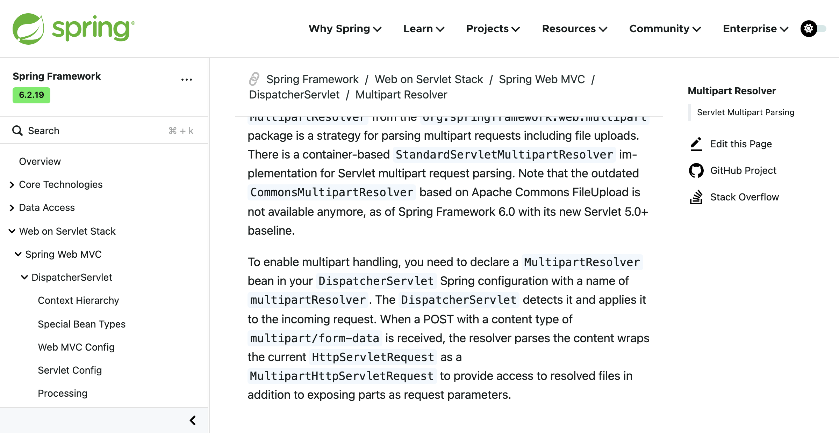839x433 pixels.
Task: Expand the Core Technologies section
Action: coord(12,185)
